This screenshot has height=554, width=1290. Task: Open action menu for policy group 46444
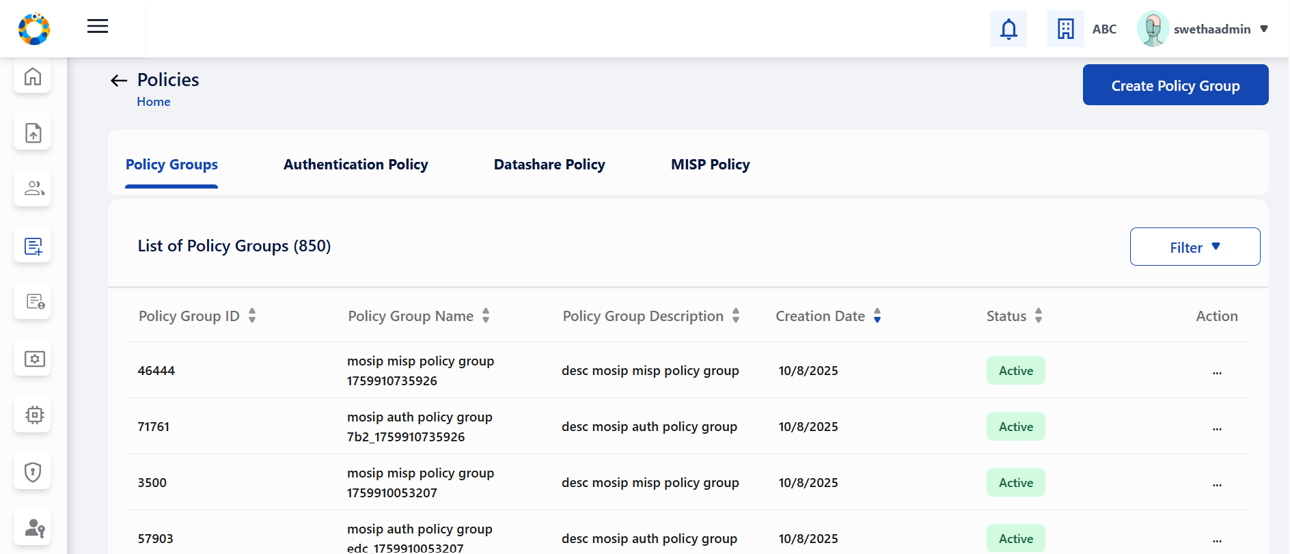(x=1216, y=372)
